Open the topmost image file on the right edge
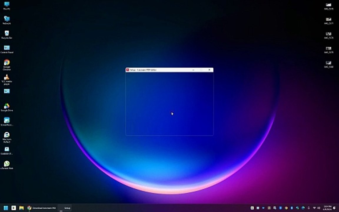 (x=329, y=6)
